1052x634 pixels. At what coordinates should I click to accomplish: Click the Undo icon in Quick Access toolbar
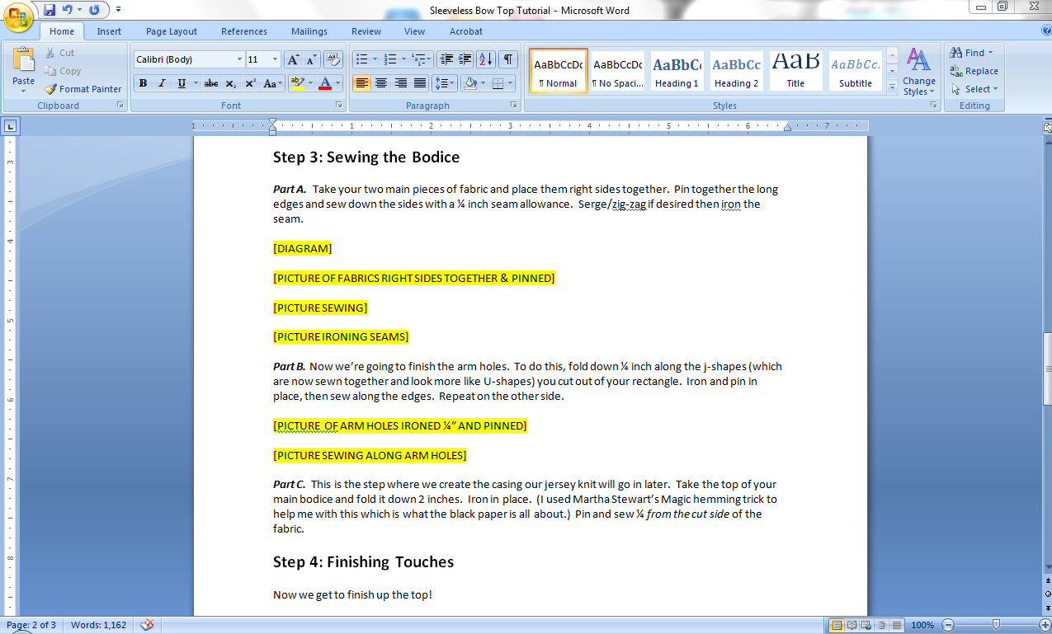(x=68, y=9)
